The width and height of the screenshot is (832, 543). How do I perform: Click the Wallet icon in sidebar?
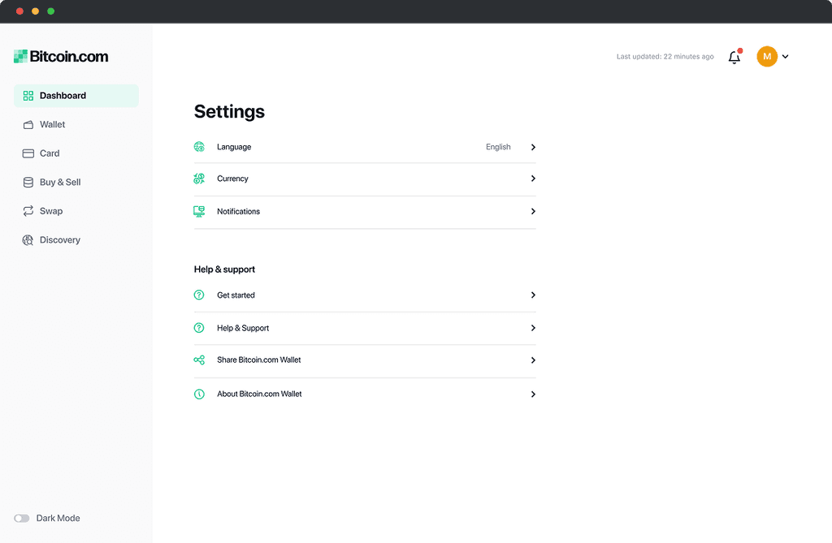pos(28,125)
